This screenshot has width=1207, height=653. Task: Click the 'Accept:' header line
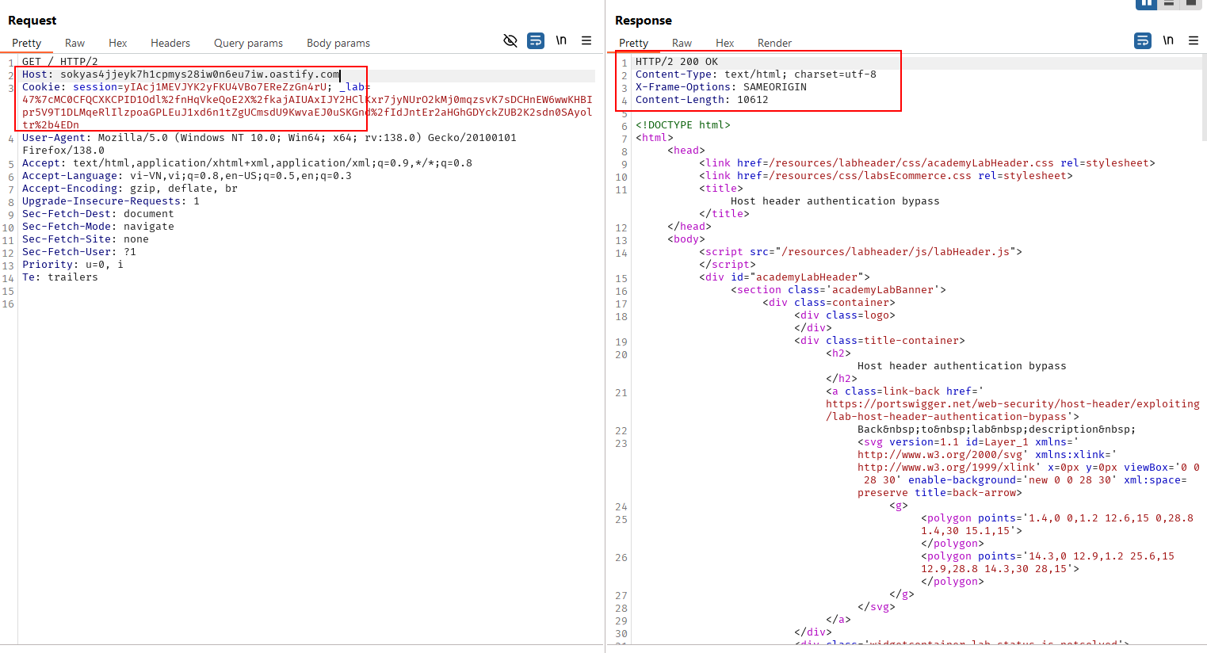point(247,163)
